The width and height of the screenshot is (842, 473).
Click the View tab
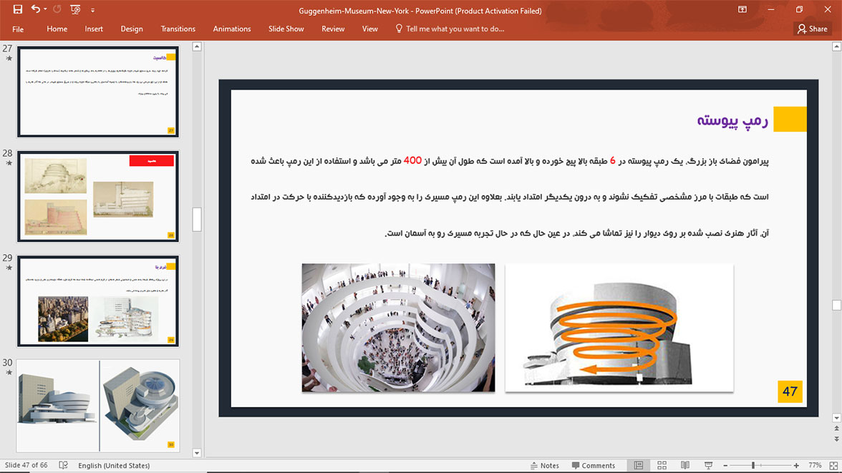point(369,29)
